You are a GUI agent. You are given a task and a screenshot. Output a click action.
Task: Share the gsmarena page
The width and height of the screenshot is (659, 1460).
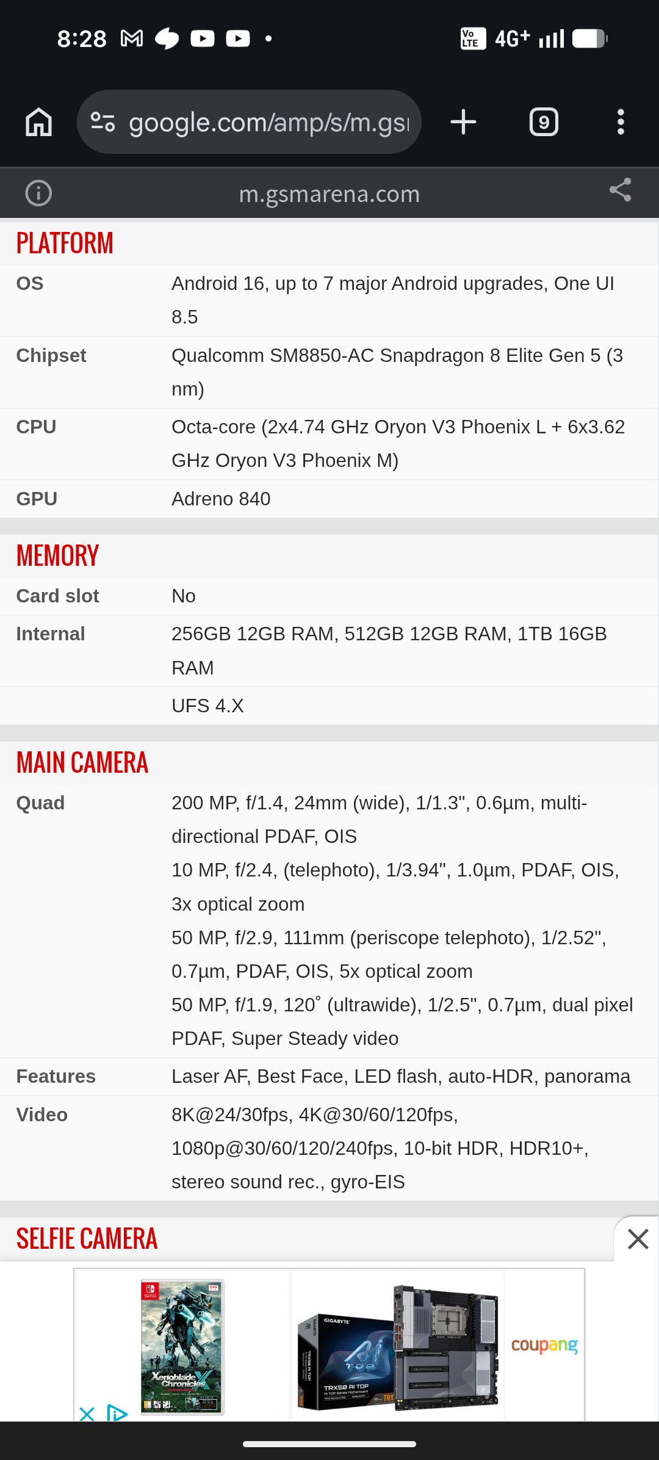pyautogui.click(x=620, y=190)
